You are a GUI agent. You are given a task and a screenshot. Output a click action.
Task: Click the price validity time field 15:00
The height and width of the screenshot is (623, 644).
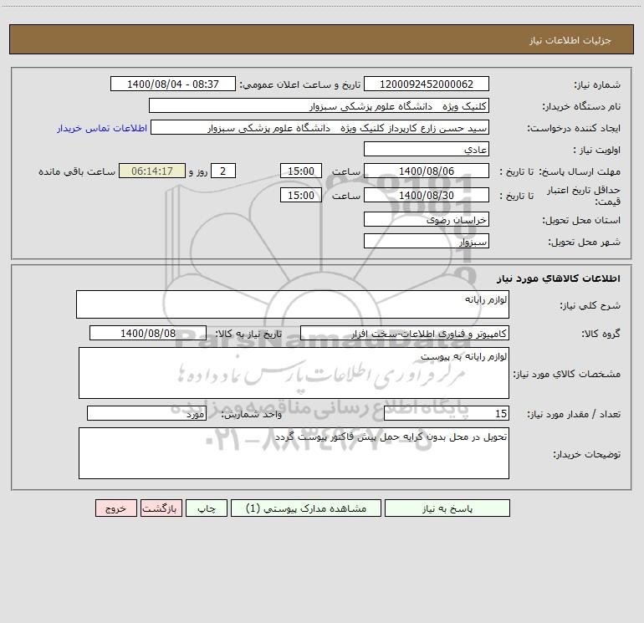click(300, 195)
